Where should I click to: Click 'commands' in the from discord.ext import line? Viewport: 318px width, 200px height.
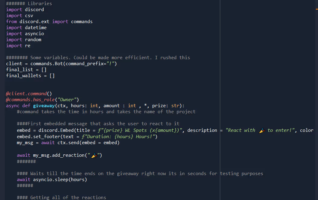(82, 22)
